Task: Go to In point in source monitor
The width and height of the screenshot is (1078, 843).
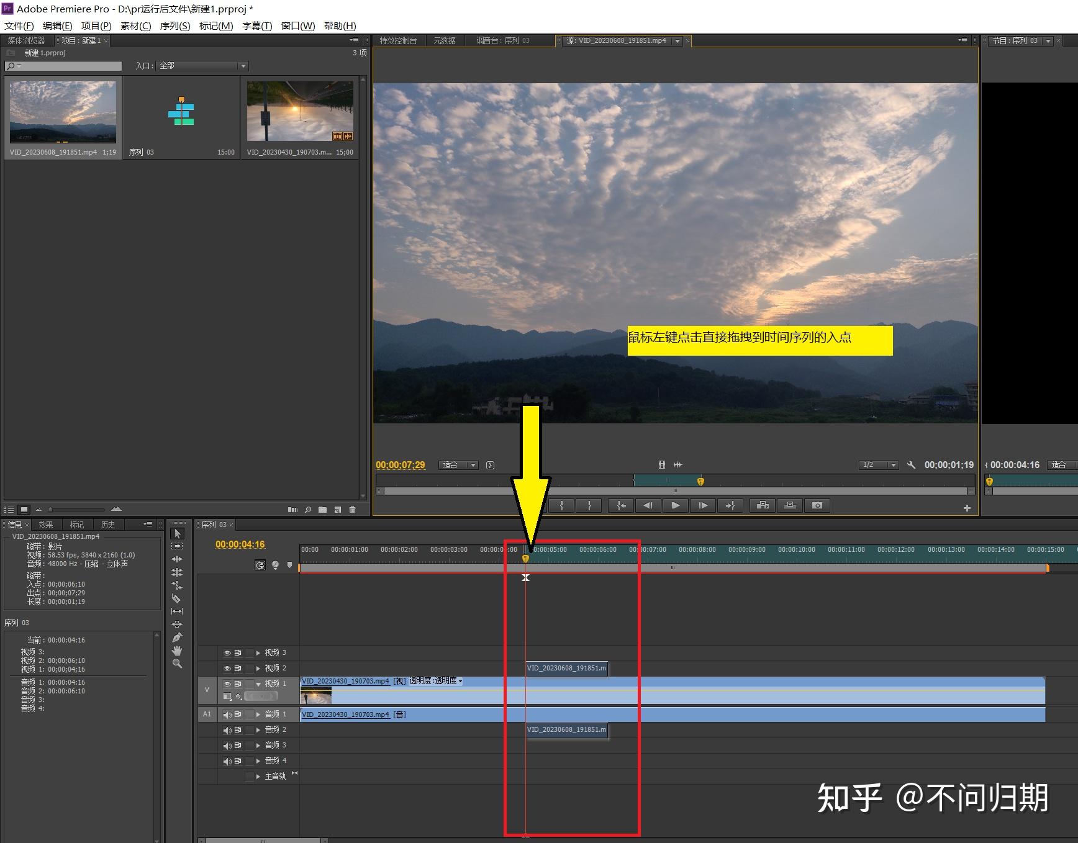Action: pos(621,506)
